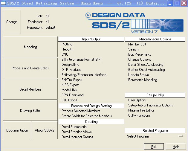
Task: Click the Design Data SDS/2 logo
Action: click(x=134, y=23)
